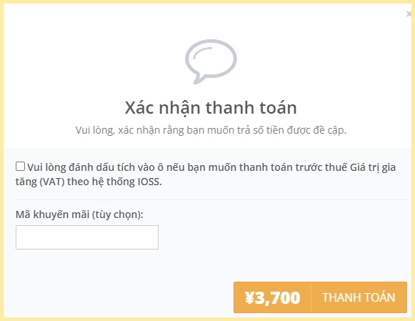This screenshot has width=415, height=321.
Task: Click the 'Xác nhận thanh toán' heading
Action: tap(211, 108)
